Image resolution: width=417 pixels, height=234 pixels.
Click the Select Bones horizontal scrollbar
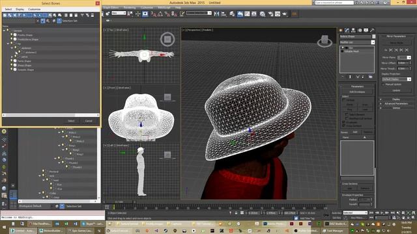pos(51,115)
